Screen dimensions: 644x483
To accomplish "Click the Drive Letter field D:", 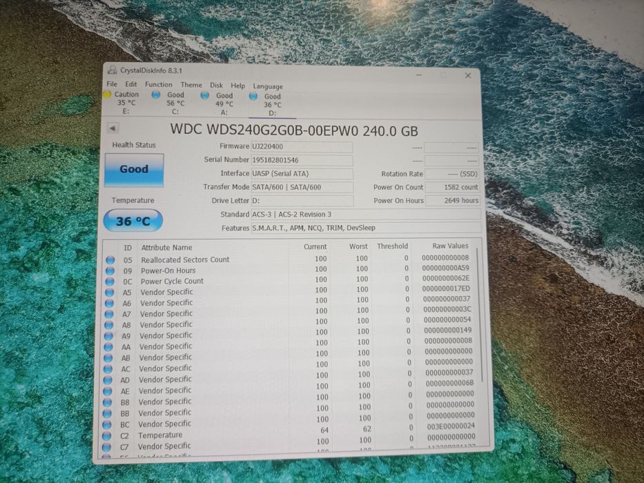I will (x=302, y=201).
